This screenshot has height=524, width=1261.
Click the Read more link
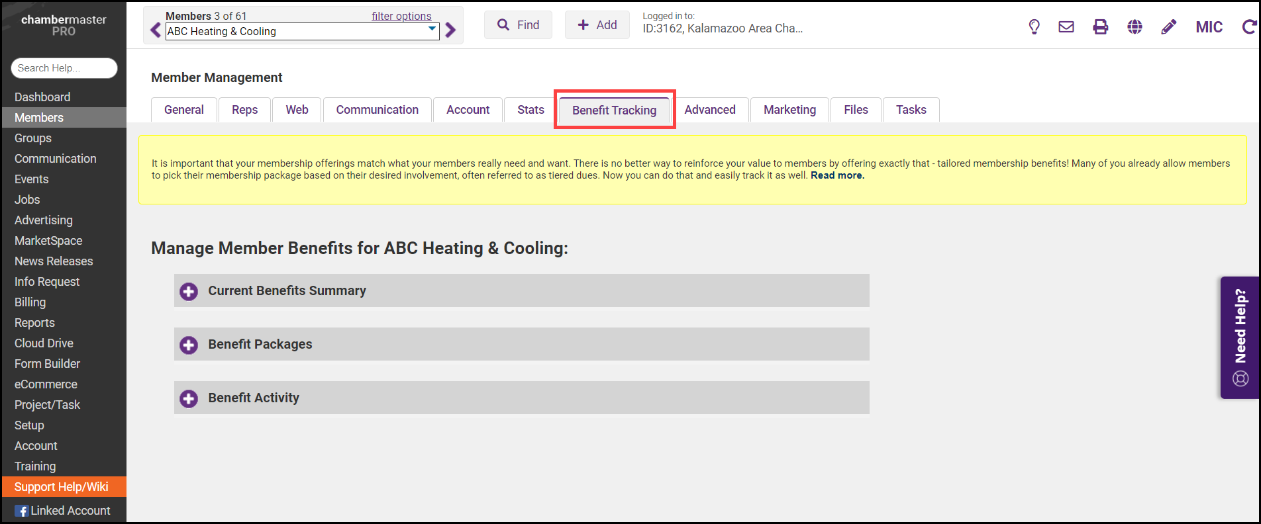[x=837, y=175]
